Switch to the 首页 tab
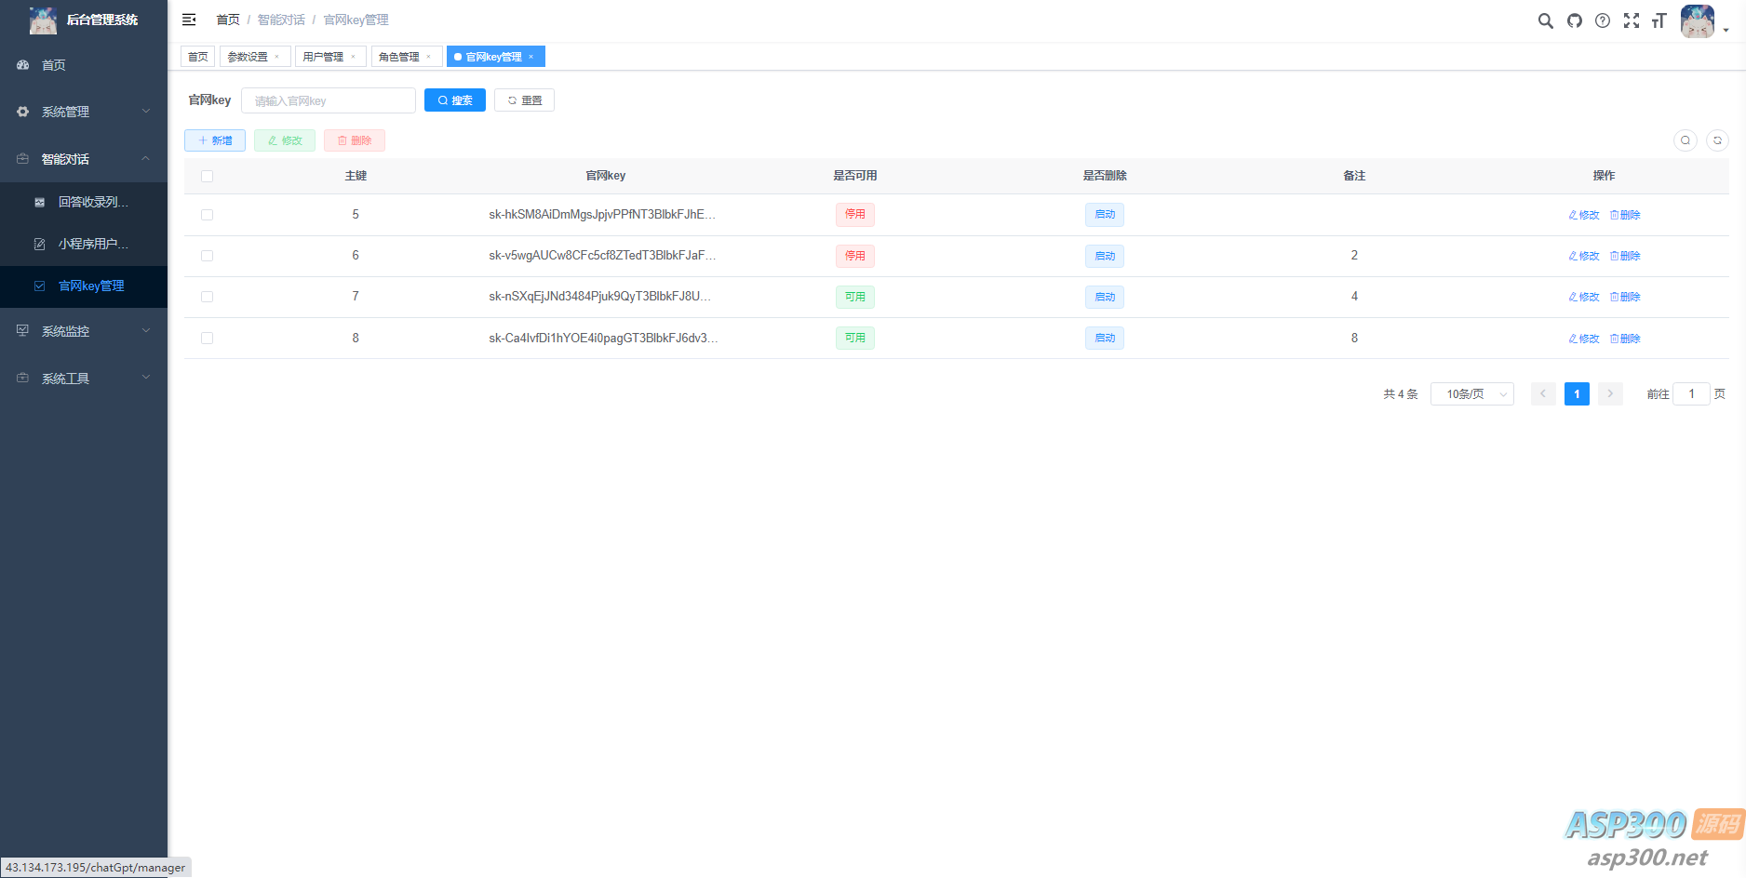Viewport: 1746px width, 878px height. [198, 57]
